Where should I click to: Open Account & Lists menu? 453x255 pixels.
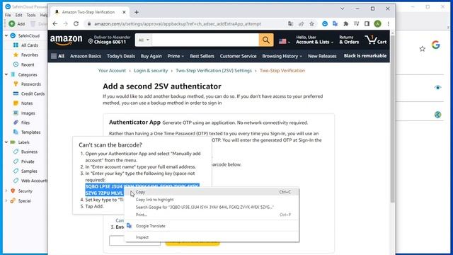click(x=314, y=40)
